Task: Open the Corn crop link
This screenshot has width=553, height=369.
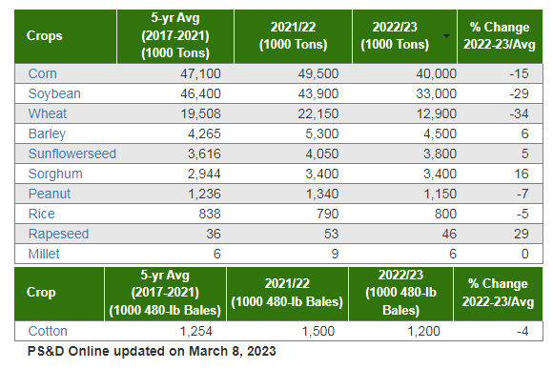Action: pyautogui.click(x=42, y=73)
